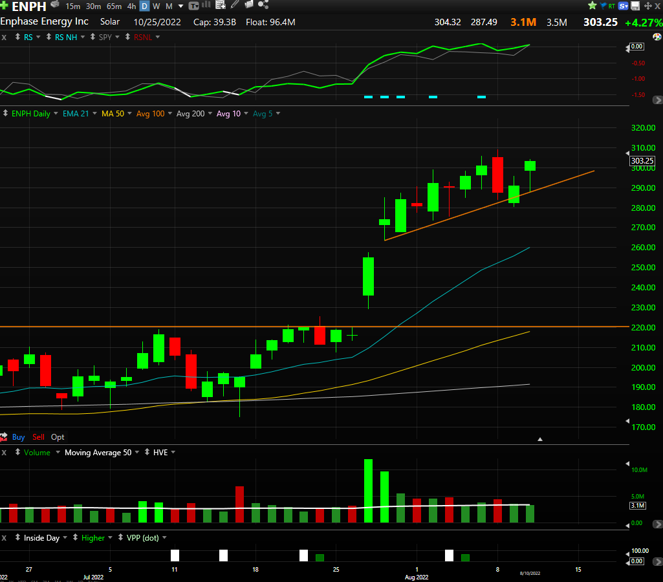Switch to the 15m timeframe
Viewport: 663px width, 582px height.
pos(72,6)
